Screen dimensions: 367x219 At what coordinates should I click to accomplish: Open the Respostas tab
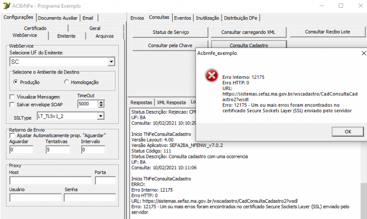141,102
